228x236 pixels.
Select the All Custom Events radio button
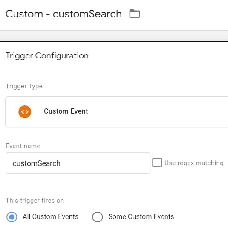(x=12, y=217)
